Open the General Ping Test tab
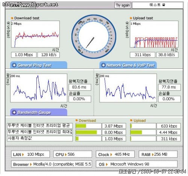 [39, 65]
